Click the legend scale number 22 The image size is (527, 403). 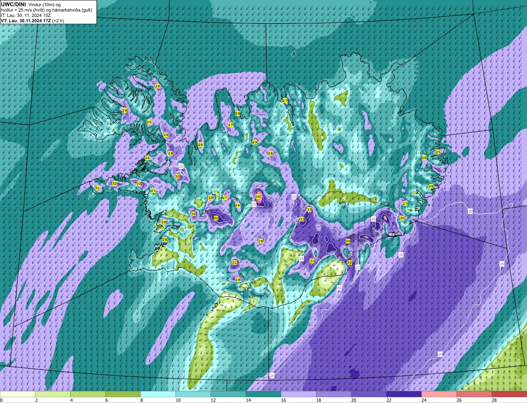click(x=389, y=400)
